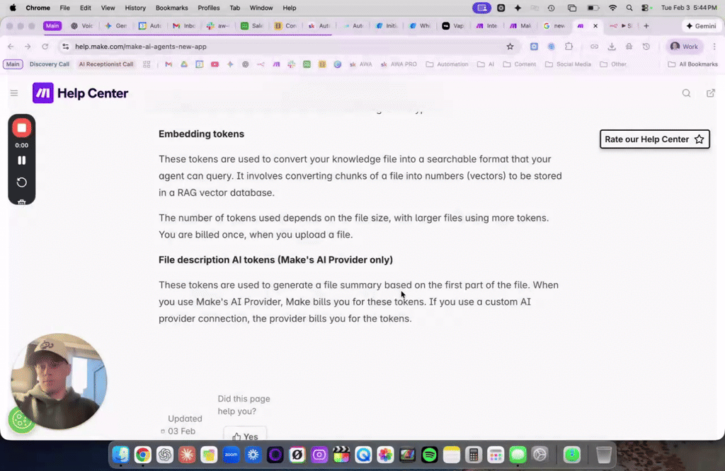Open the article in a new window
The image size is (725, 471).
coord(710,93)
